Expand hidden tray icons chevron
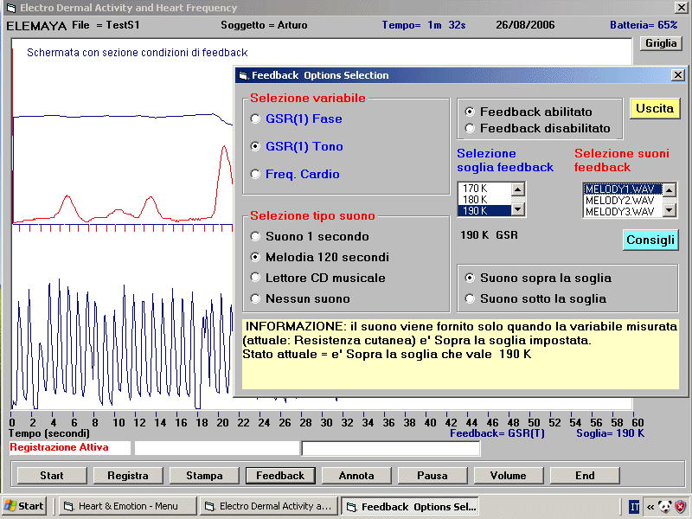 coord(650,506)
